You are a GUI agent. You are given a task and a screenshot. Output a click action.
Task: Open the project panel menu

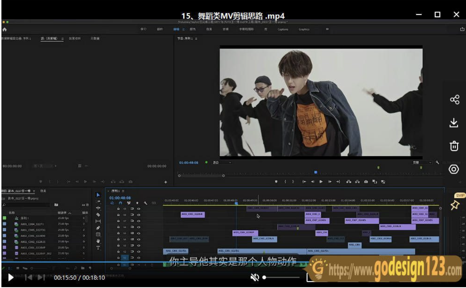click(34, 191)
